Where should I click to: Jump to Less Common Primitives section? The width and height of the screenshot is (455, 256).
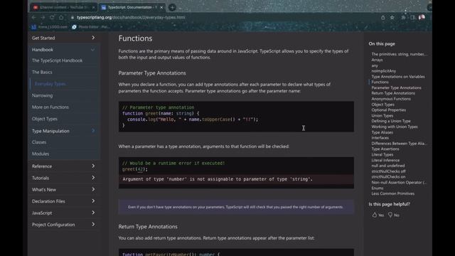393,193
